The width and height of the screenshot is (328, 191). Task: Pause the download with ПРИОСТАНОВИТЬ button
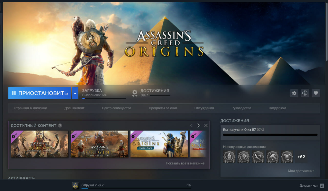[x=40, y=93]
